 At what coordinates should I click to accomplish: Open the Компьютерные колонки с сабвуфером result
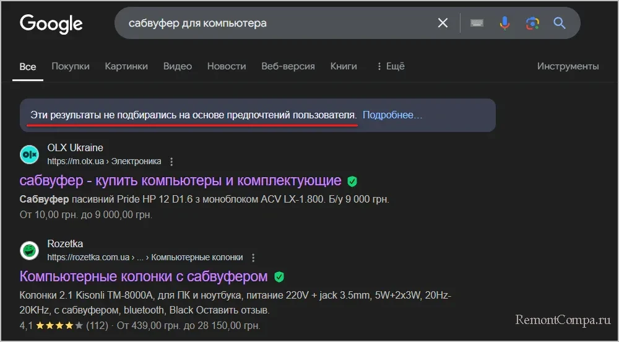click(144, 276)
